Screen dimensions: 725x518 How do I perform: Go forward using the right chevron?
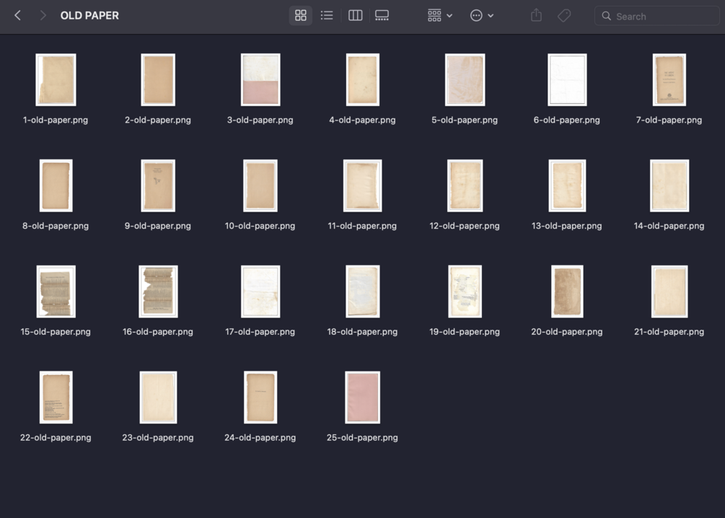(43, 16)
